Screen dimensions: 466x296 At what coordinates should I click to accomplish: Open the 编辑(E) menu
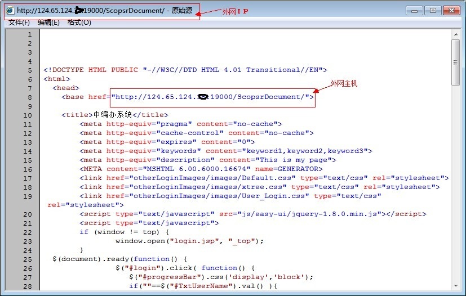48,23
